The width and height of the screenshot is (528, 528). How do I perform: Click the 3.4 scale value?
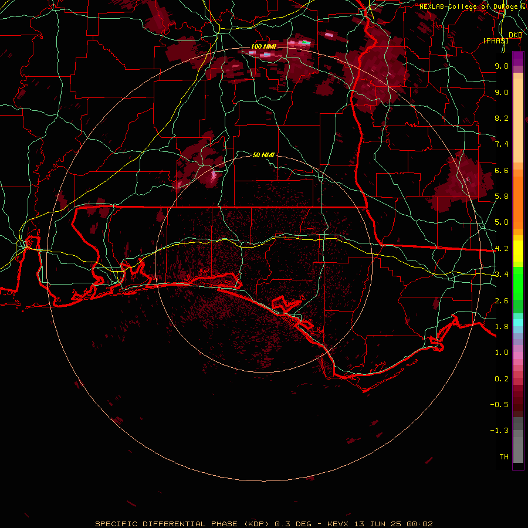point(502,275)
